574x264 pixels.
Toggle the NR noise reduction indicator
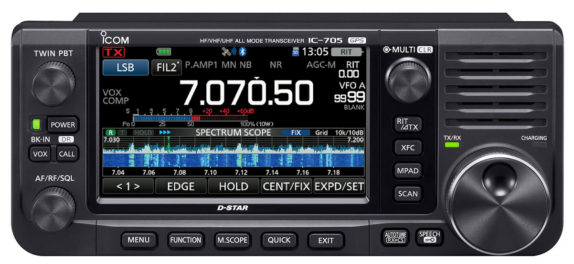point(276,64)
